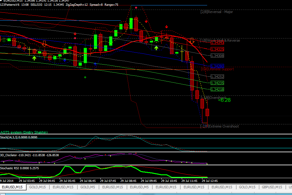Click the [1/8]Weak Stall & Reverse label
This screenshot has height=195, width=292.
point(220,40)
